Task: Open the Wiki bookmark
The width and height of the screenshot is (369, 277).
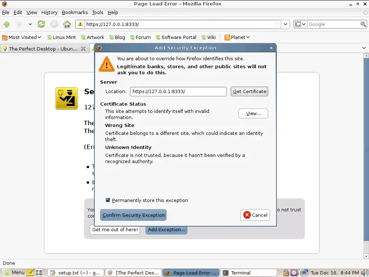Action: tap(208, 37)
